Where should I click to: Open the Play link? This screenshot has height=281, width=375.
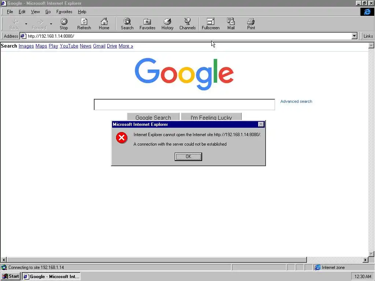pyautogui.click(x=53, y=46)
